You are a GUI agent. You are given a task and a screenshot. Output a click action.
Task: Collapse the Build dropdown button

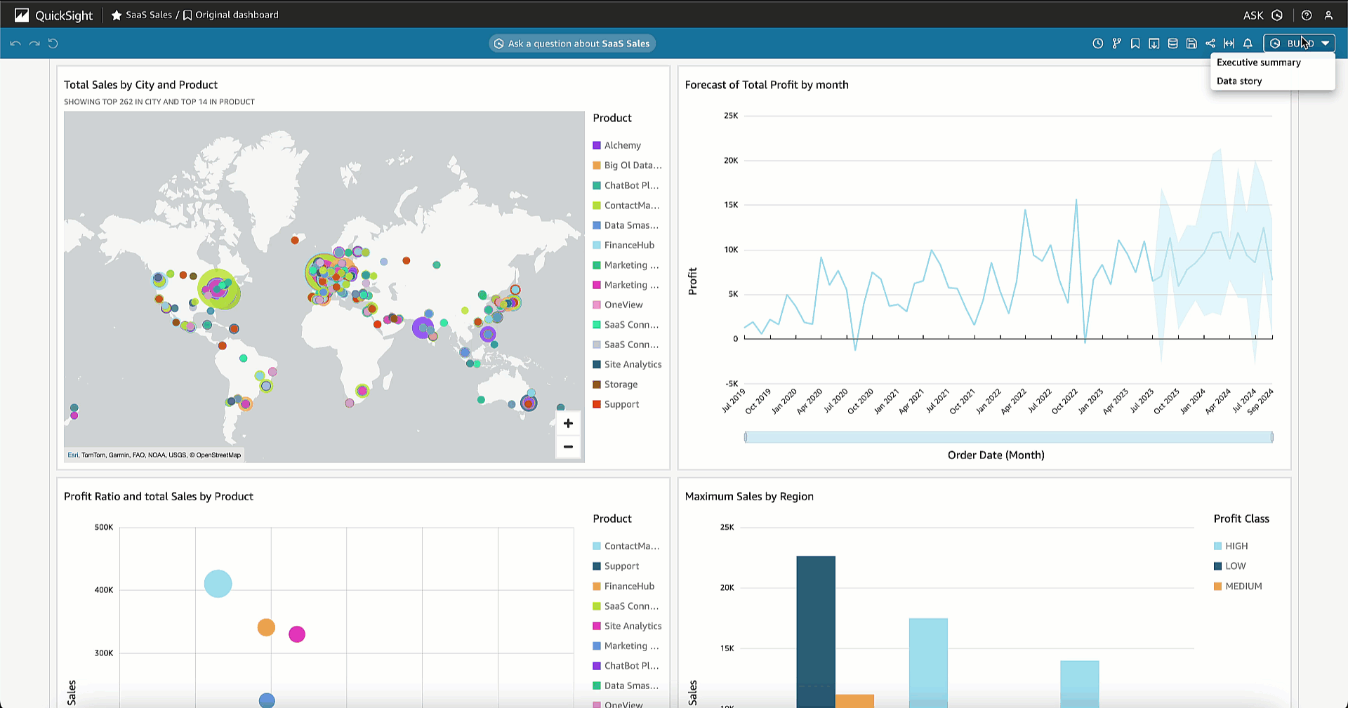point(1300,44)
